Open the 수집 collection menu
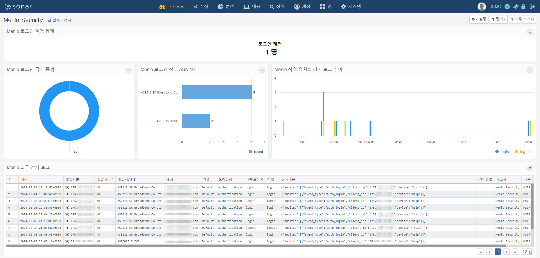Screen dimensions: 540x258 (201, 6)
